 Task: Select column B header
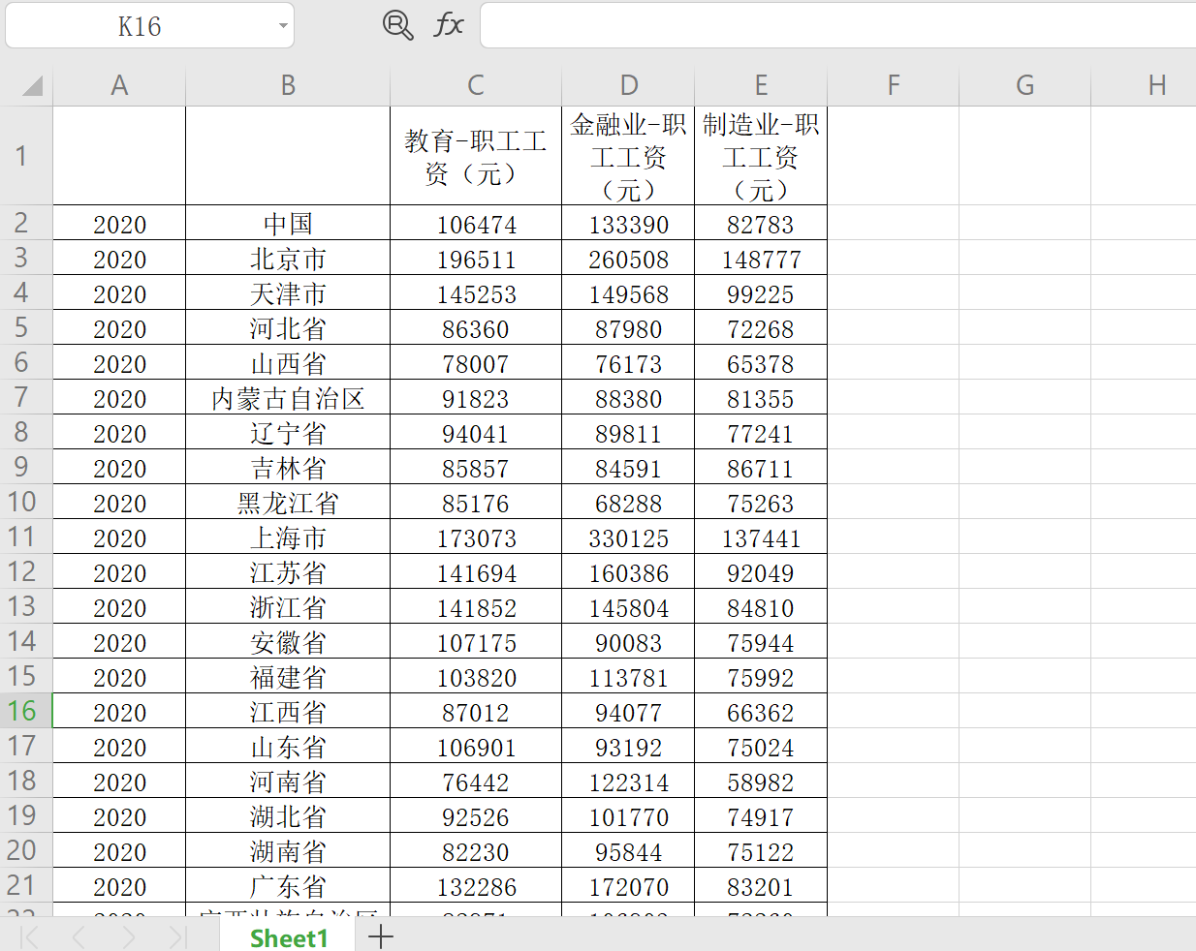(288, 86)
